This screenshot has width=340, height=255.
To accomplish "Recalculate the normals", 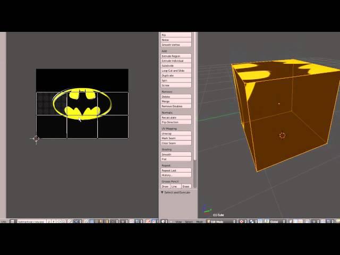I will click(176, 117).
